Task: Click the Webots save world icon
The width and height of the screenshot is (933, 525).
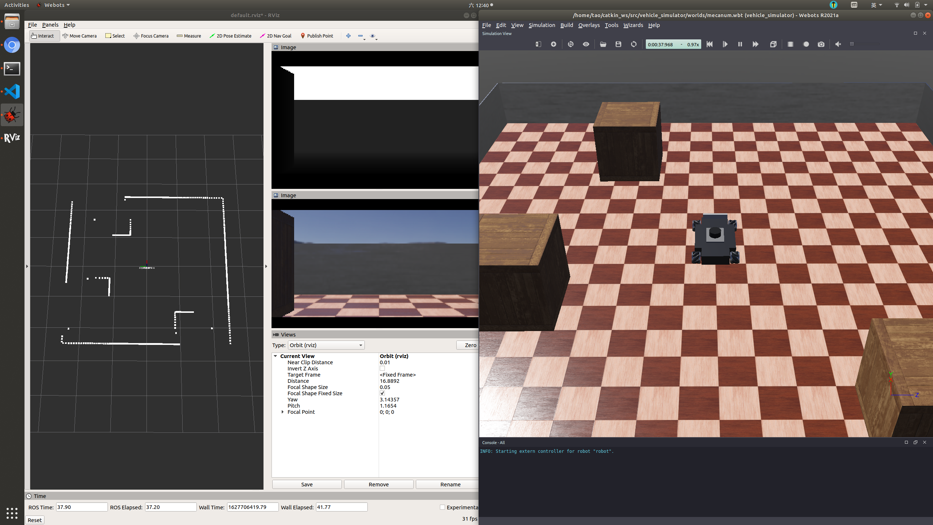Action: click(618, 44)
